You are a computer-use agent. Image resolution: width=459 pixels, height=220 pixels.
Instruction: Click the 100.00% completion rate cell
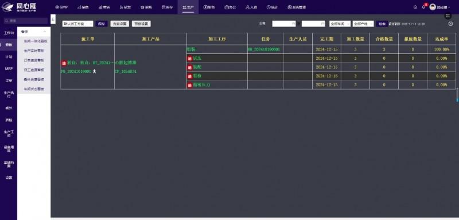pos(441,49)
